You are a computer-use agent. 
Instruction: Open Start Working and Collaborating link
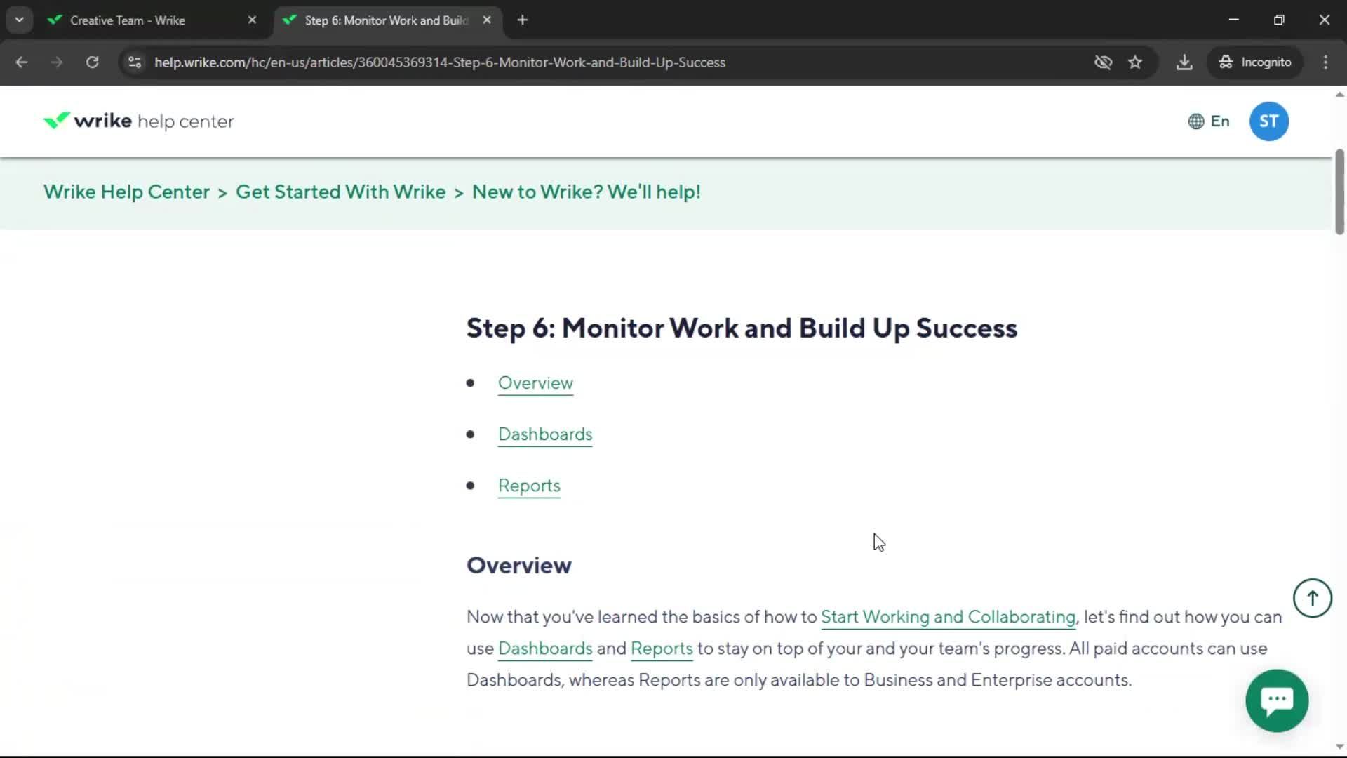948,617
